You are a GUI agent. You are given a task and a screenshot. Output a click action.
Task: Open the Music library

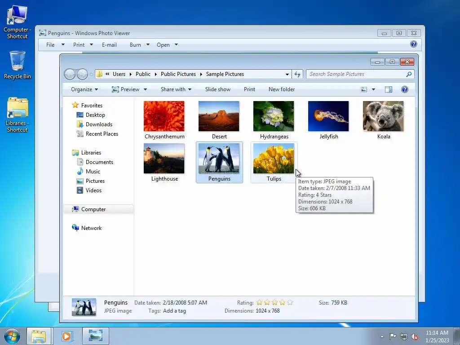tap(93, 171)
